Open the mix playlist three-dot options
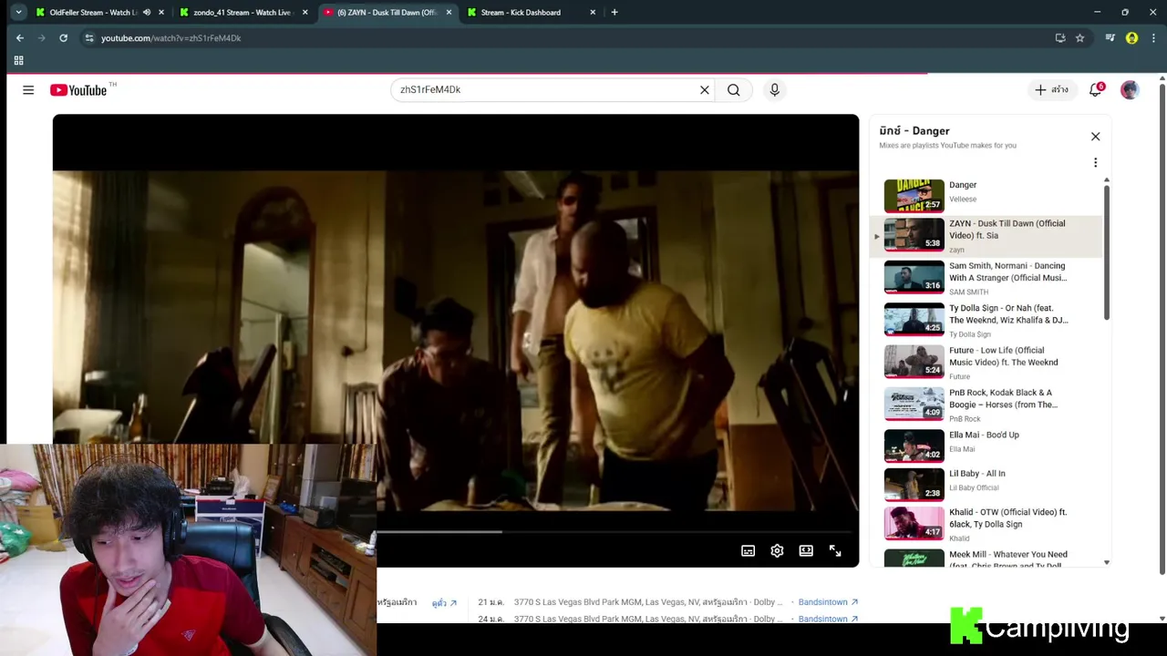The width and height of the screenshot is (1167, 656). [x=1095, y=163]
